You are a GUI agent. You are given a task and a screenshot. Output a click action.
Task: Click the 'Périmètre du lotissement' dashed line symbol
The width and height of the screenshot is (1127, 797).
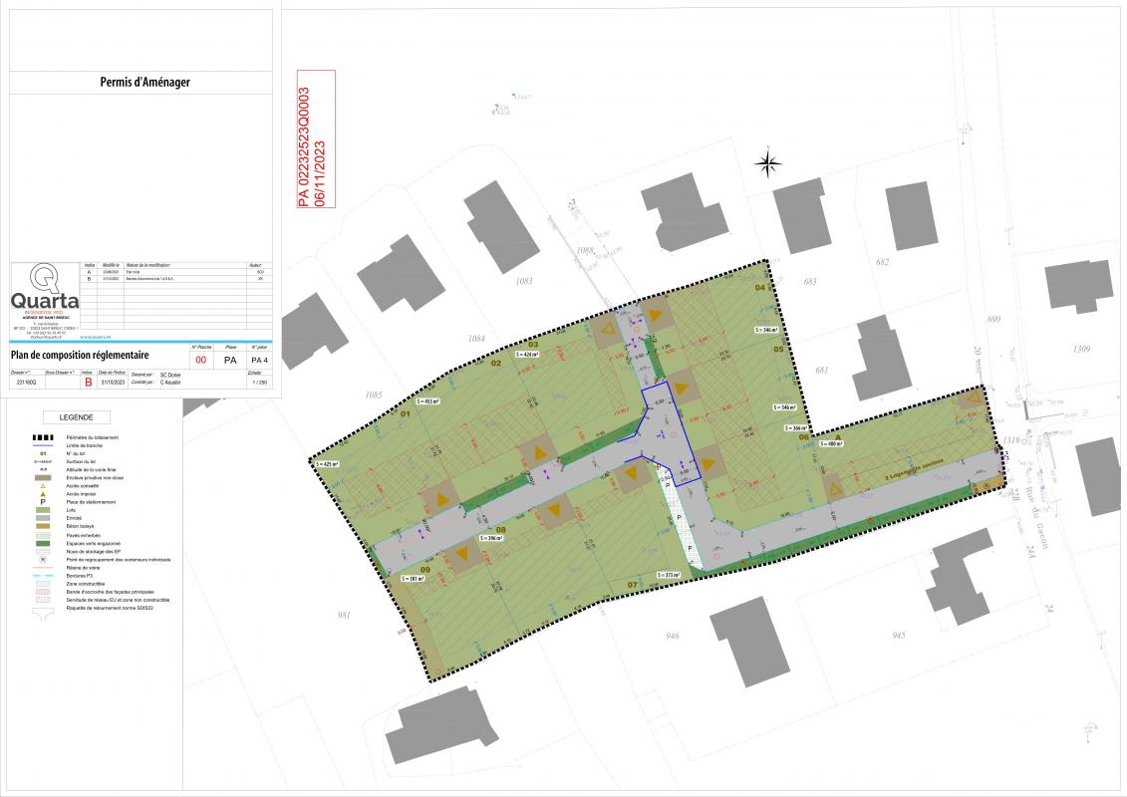pyautogui.click(x=43, y=437)
